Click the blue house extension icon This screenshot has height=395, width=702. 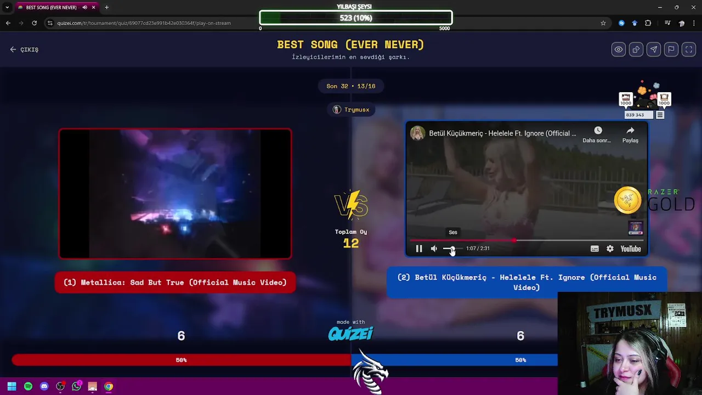tap(635, 23)
